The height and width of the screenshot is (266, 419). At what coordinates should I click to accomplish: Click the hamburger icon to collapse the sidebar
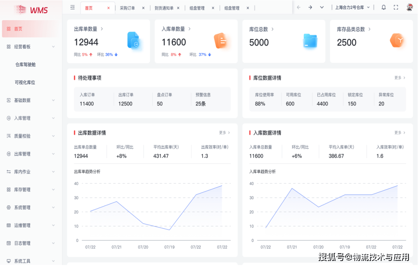click(72, 7)
